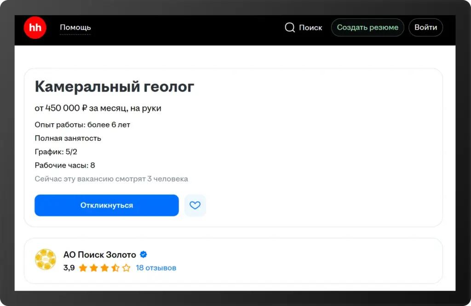Click the Войти button
Screen dimensions: 471x306
click(x=425, y=28)
